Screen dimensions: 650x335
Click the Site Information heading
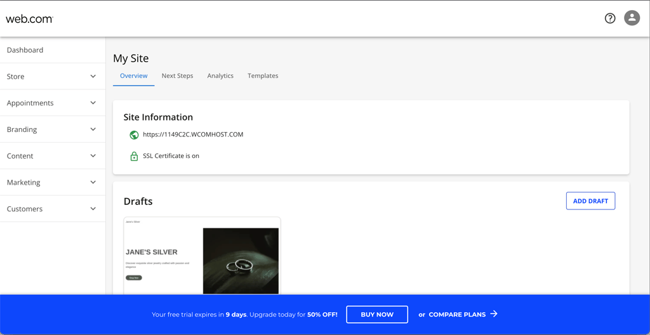coord(158,117)
